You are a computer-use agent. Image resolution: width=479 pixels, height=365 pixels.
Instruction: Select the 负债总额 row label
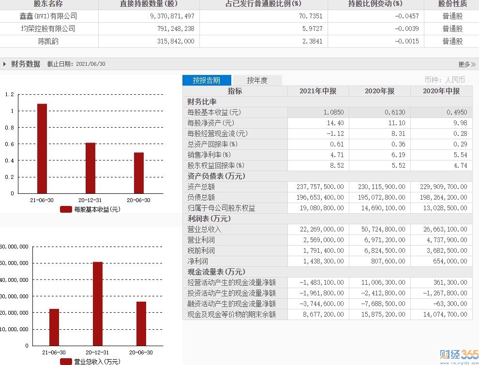pyautogui.click(x=201, y=197)
